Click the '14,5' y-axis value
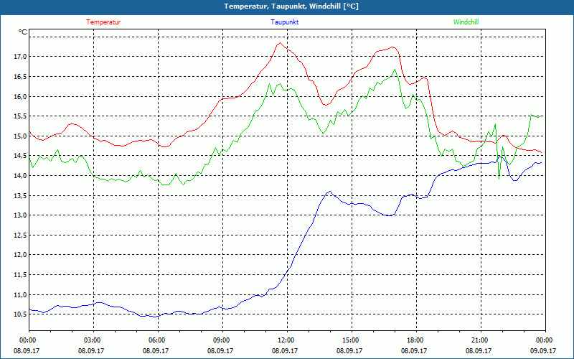This screenshot has width=574, height=359. 20,156
